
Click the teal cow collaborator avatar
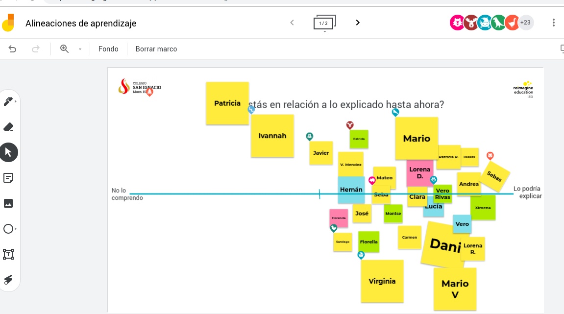(485, 23)
